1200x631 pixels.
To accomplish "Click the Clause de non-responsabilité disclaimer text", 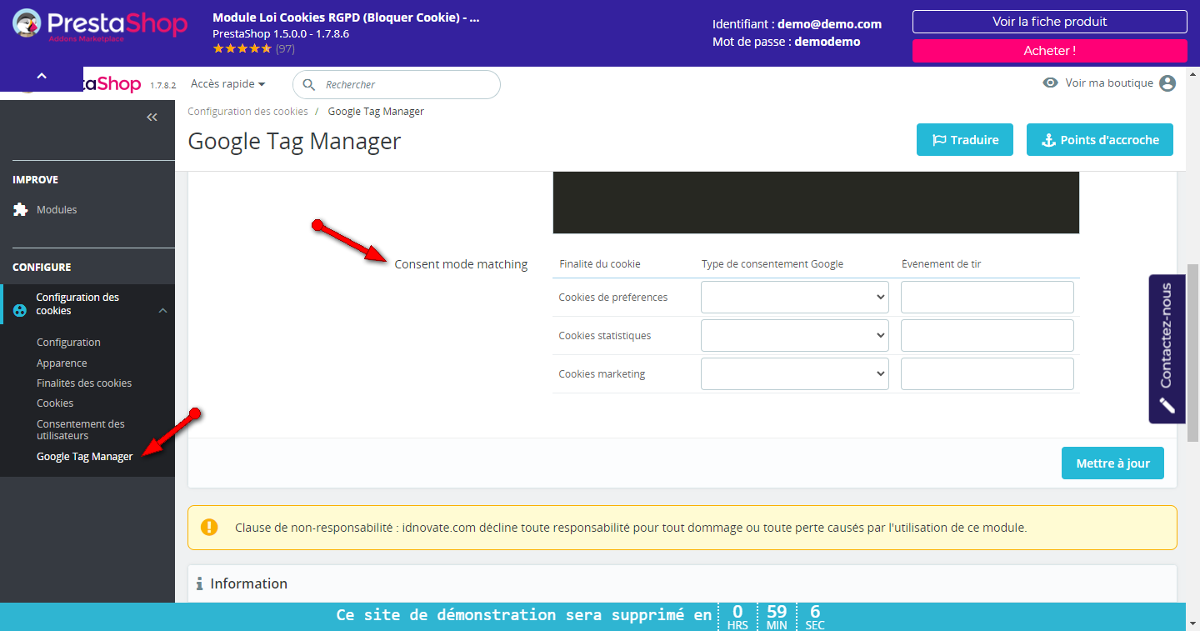I will coord(631,528).
